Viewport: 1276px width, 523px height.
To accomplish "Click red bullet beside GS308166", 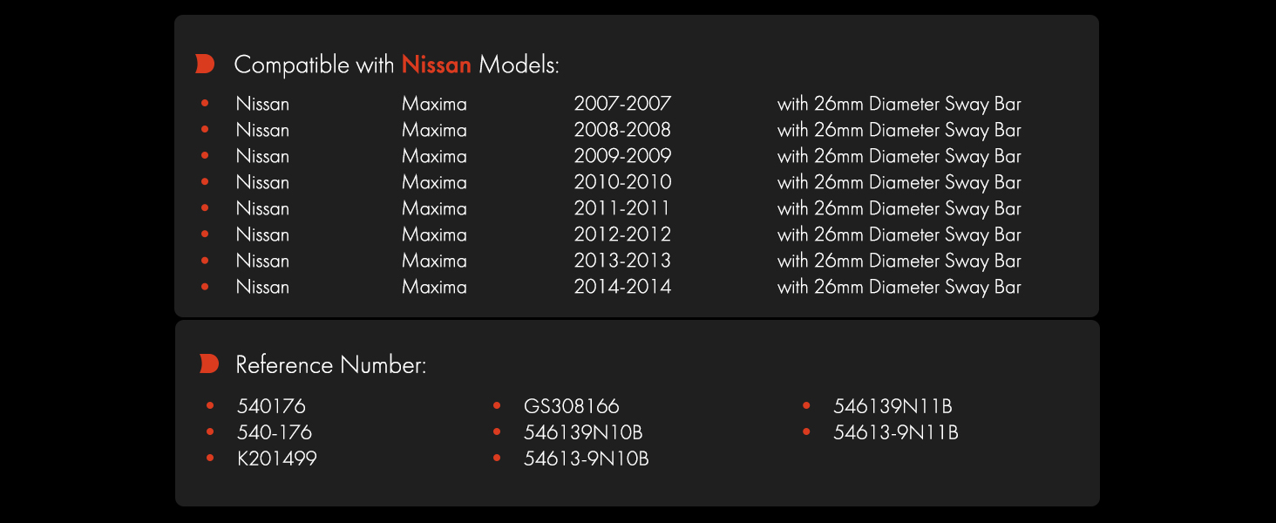I will pos(497,405).
